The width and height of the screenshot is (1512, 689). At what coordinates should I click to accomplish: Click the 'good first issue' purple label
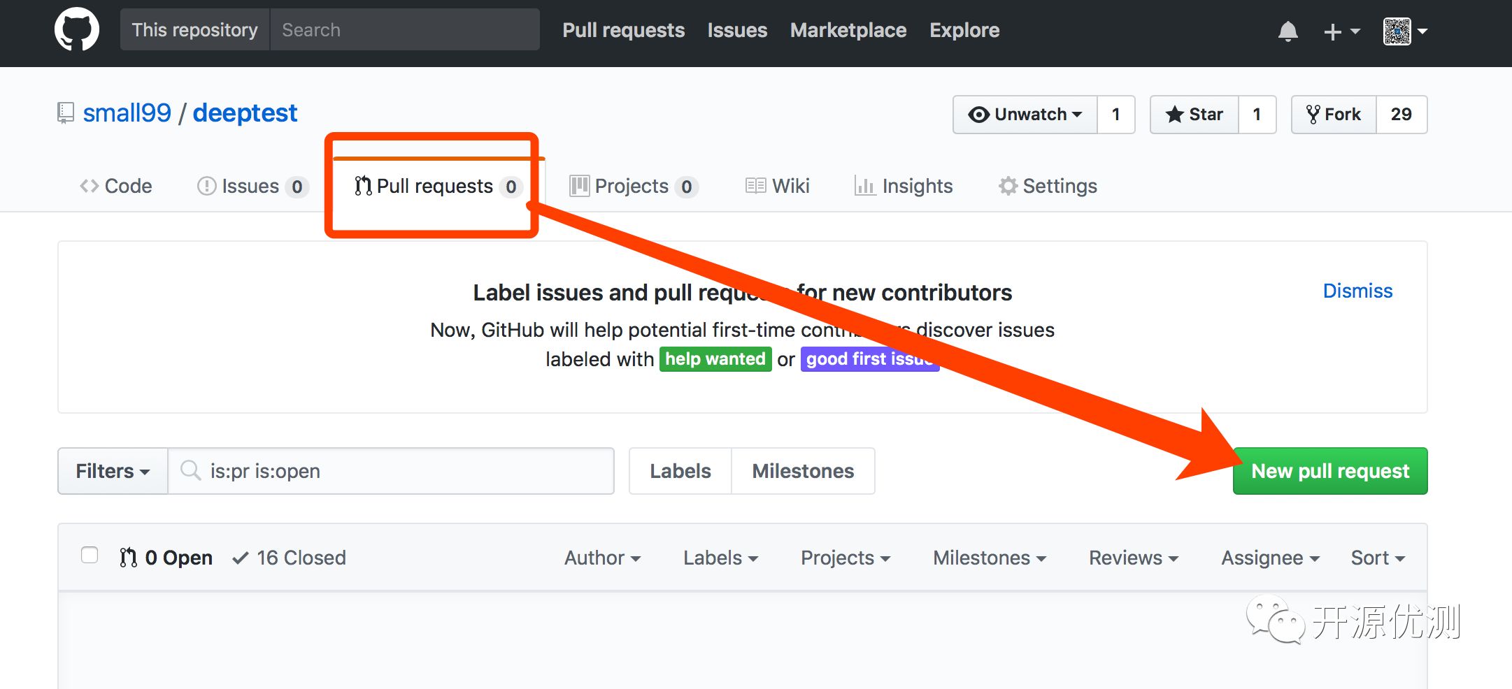click(869, 359)
